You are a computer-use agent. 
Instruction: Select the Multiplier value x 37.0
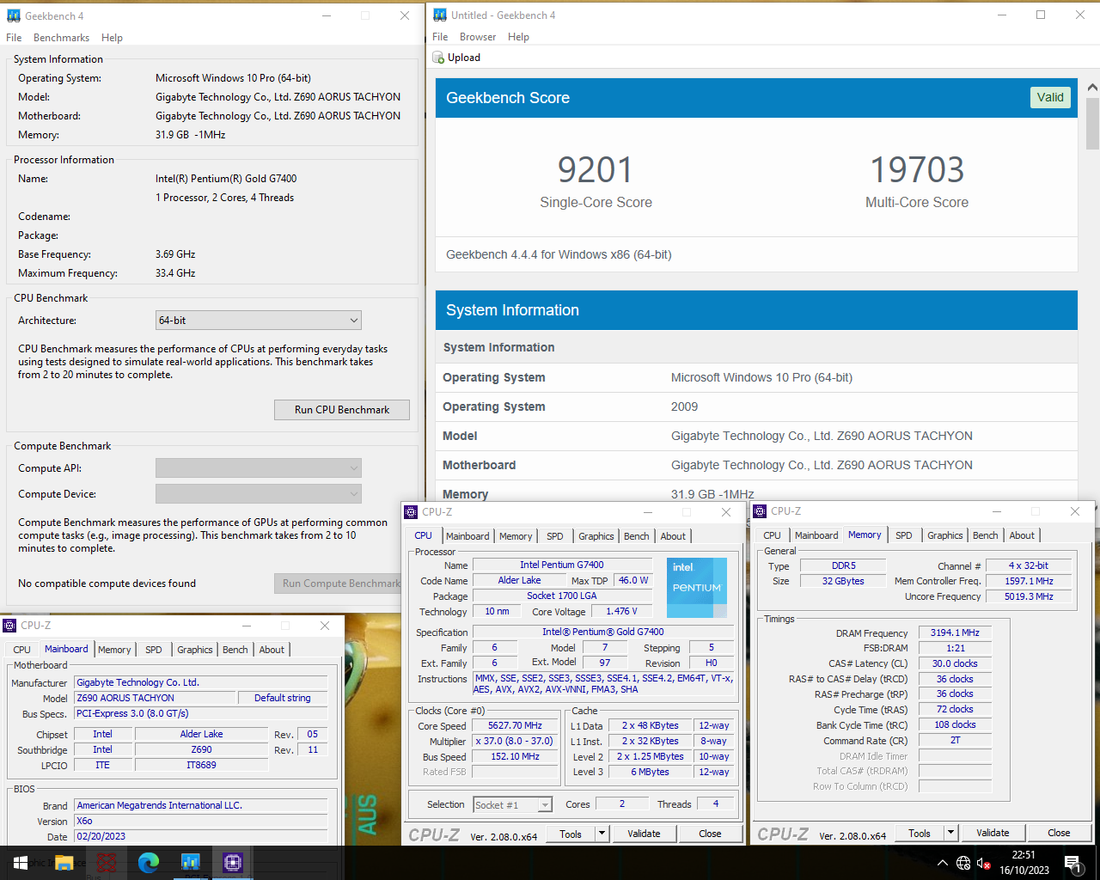coord(515,741)
